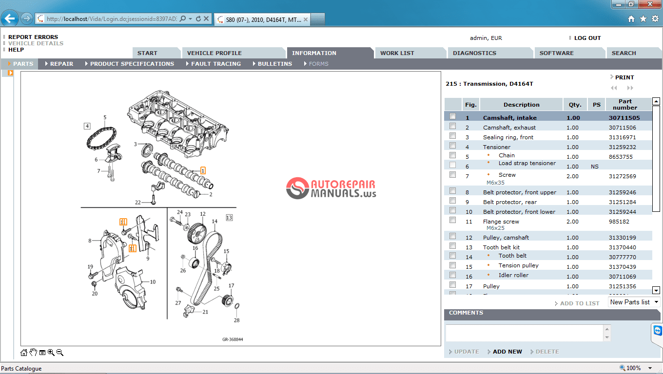663x374 pixels.
Task: Click the PRINT link
Action: [x=625, y=77]
